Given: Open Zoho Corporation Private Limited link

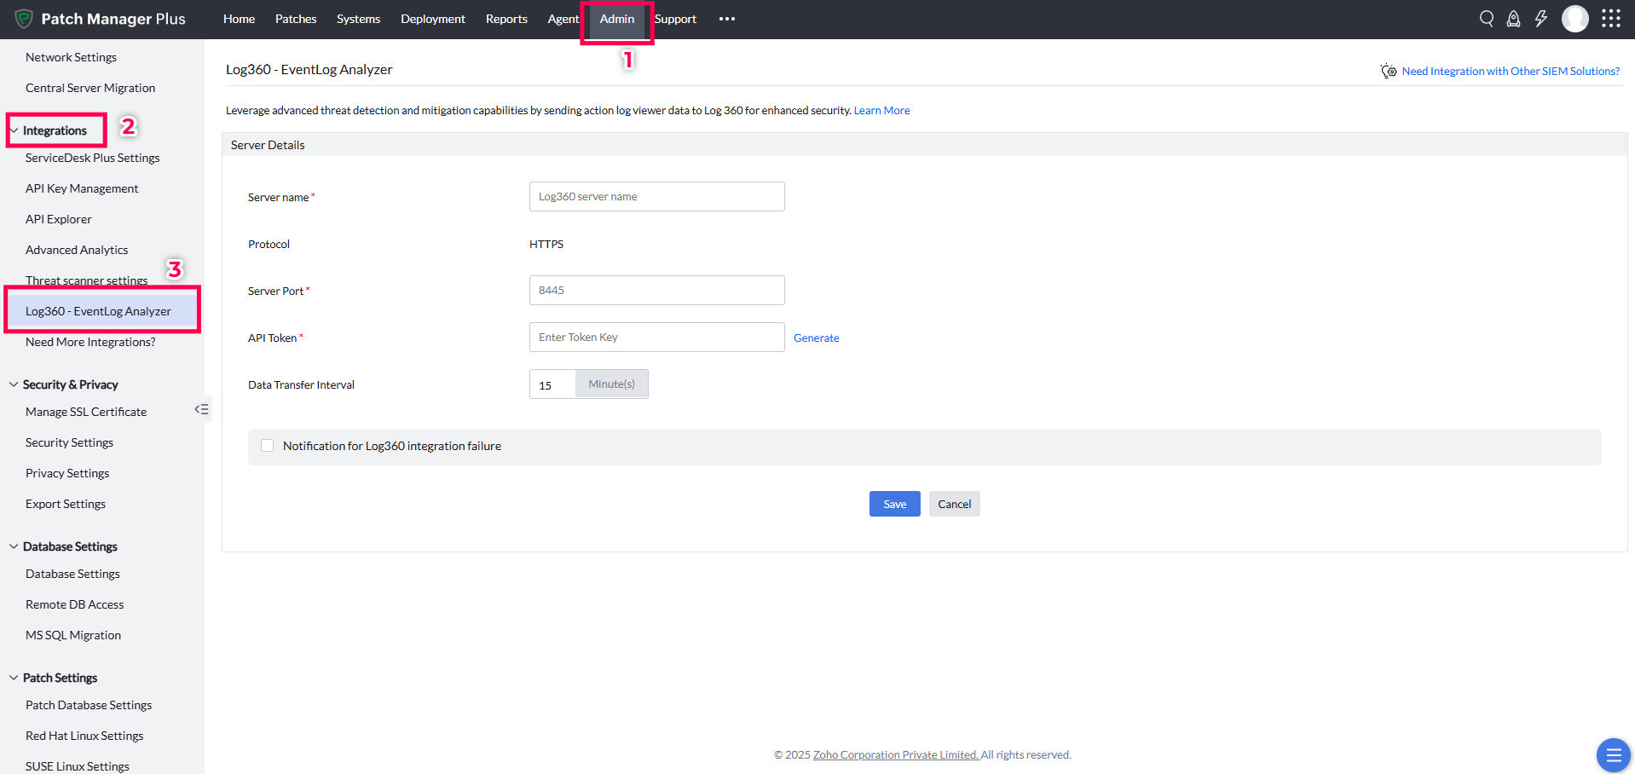Looking at the screenshot, I should pos(896,754).
